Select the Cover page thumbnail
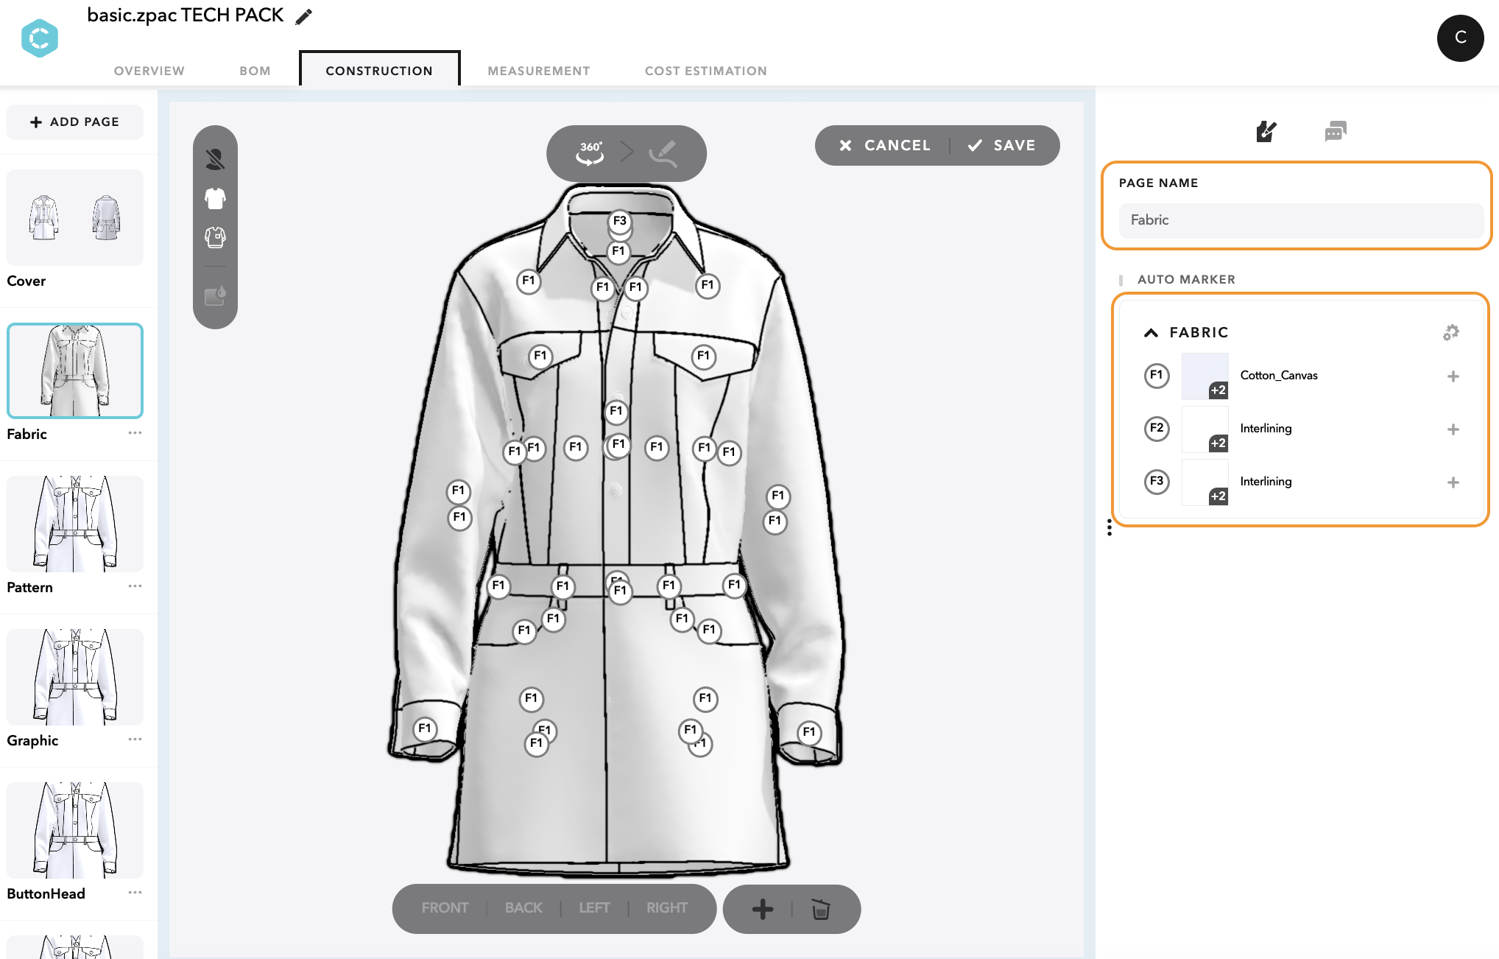 coord(75,217)
